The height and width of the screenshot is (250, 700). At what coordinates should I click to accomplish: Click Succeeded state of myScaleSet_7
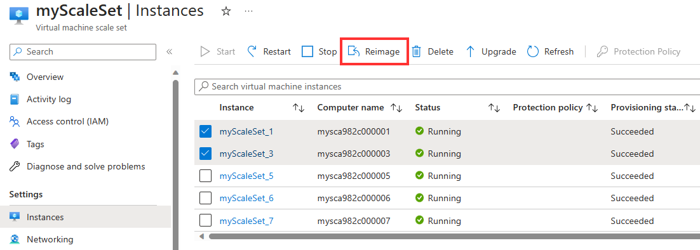(632, 221)
